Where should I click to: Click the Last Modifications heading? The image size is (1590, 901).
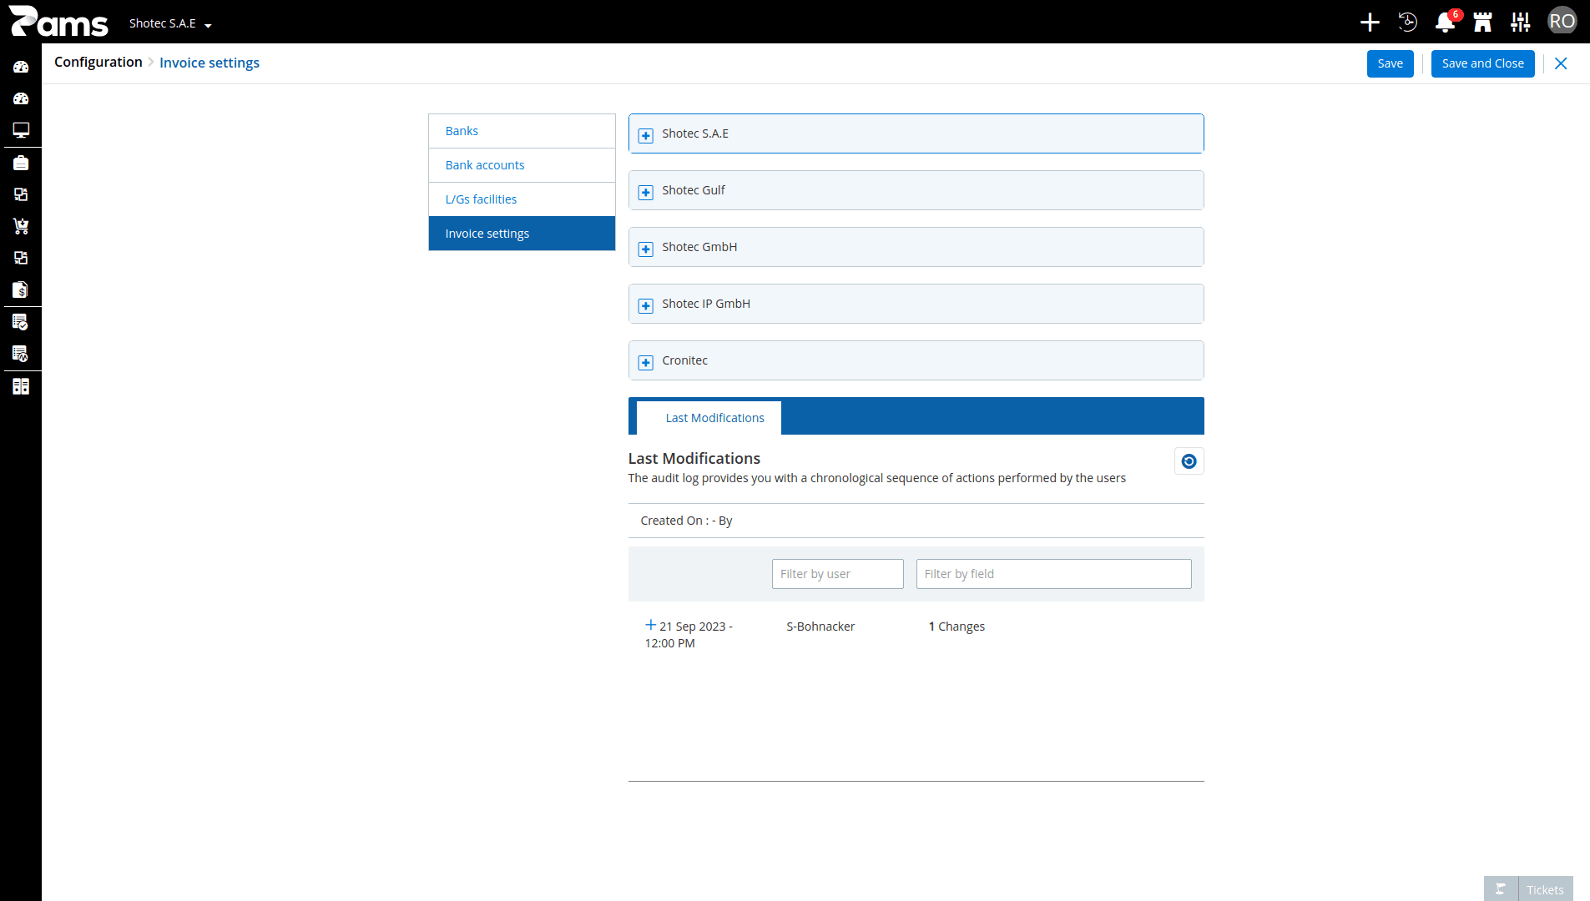[x=694, y=459]
